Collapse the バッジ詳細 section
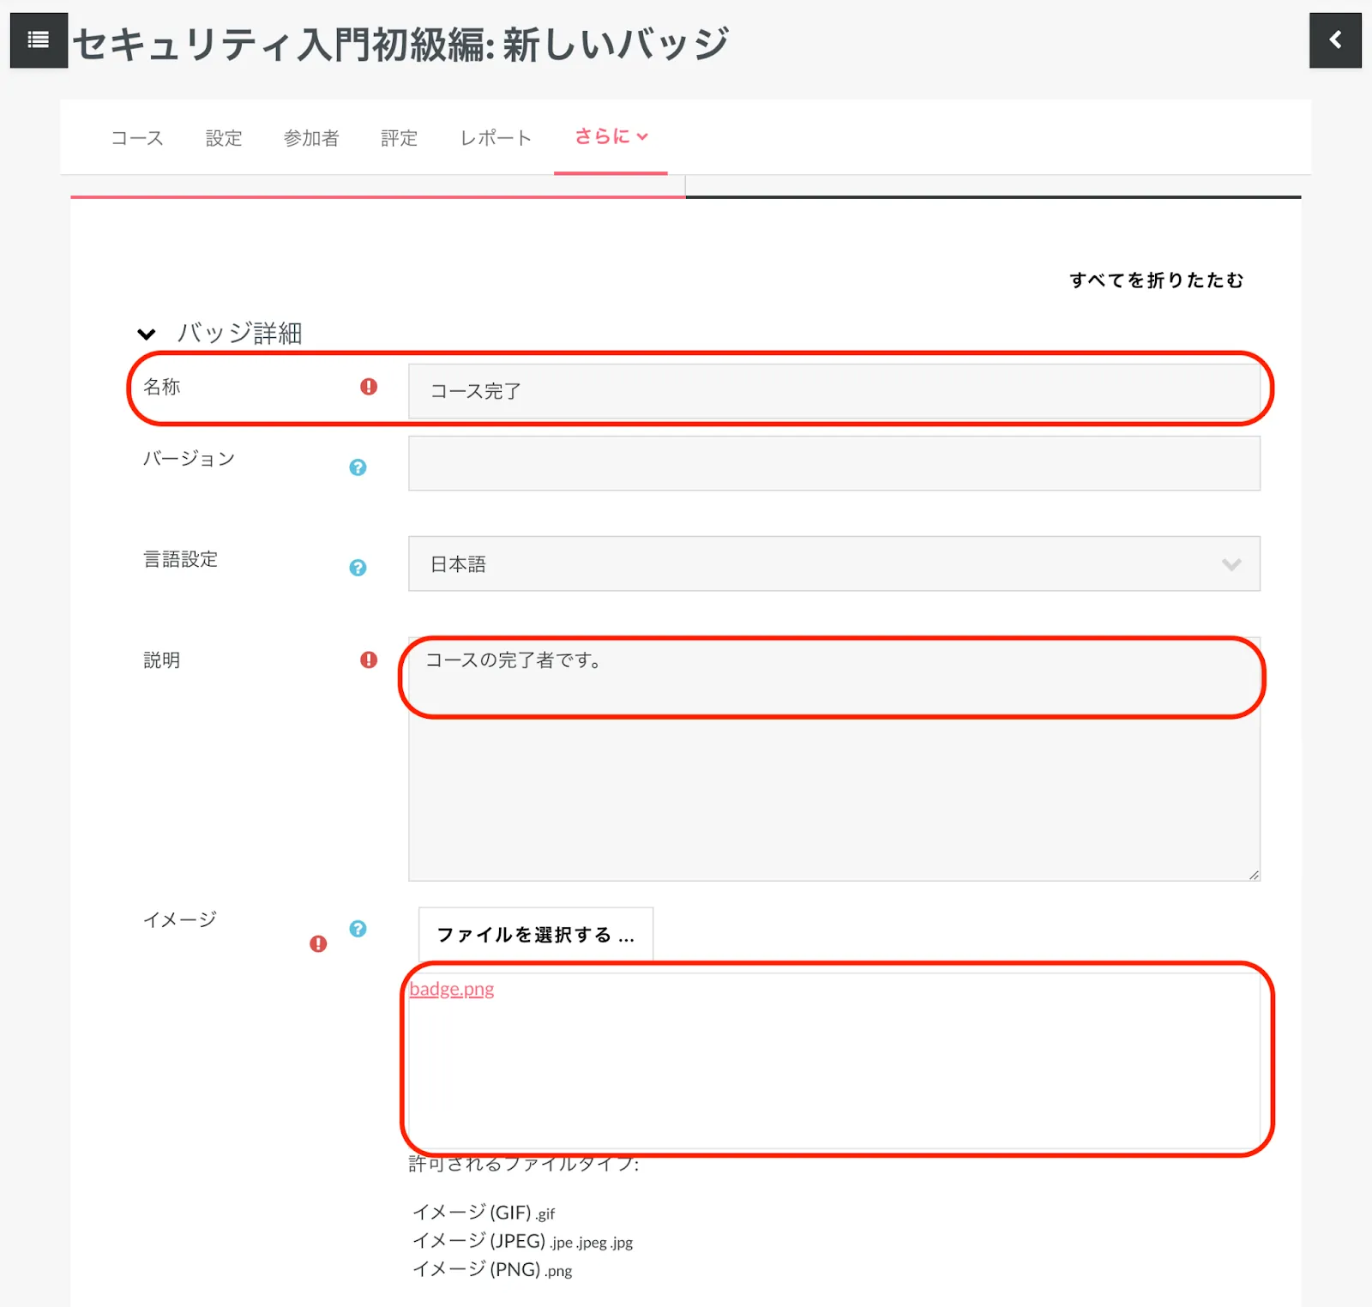Viewport: 1372px width, 1307px height. (147, 334)
